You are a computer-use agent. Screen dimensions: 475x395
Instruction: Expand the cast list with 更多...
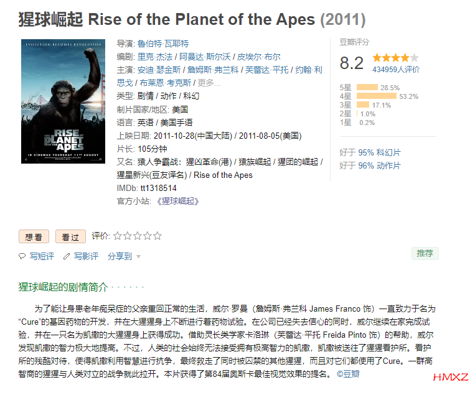209,83
